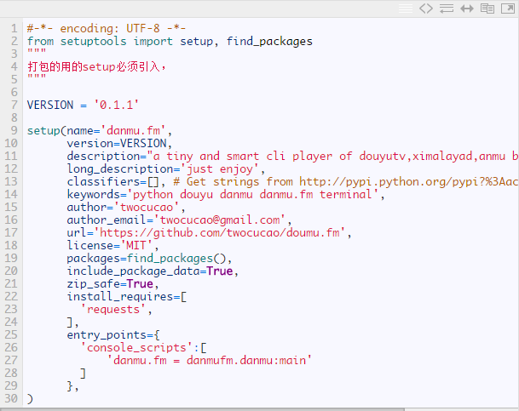Click line number 1 in the gutter

click(x=14, y=28)
